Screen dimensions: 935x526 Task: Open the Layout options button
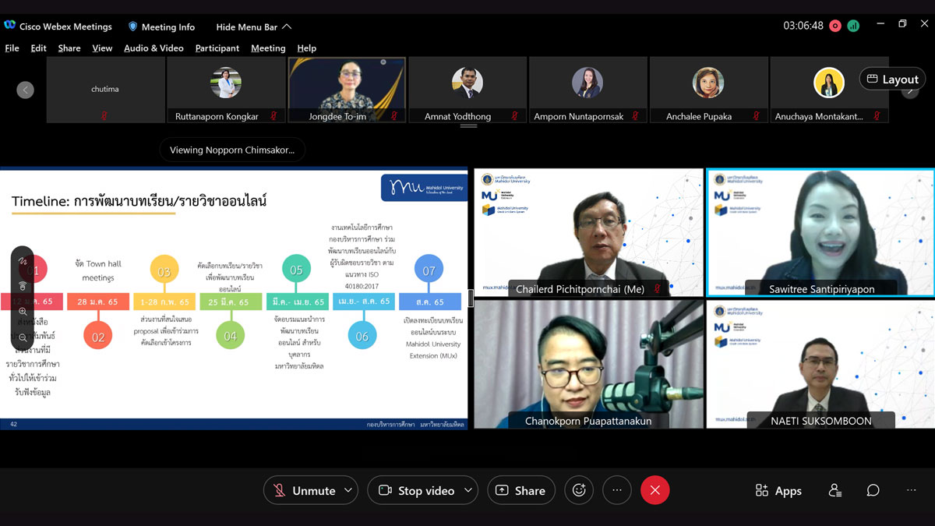tap(892, 79)
